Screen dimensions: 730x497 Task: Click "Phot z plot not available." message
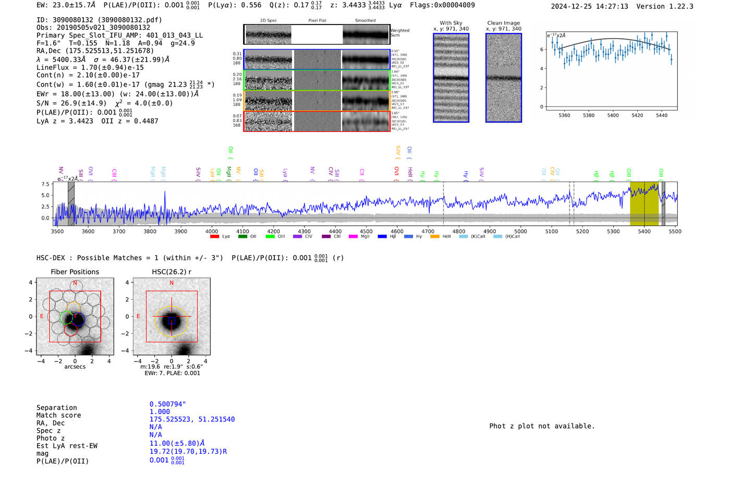coord(542,426)
